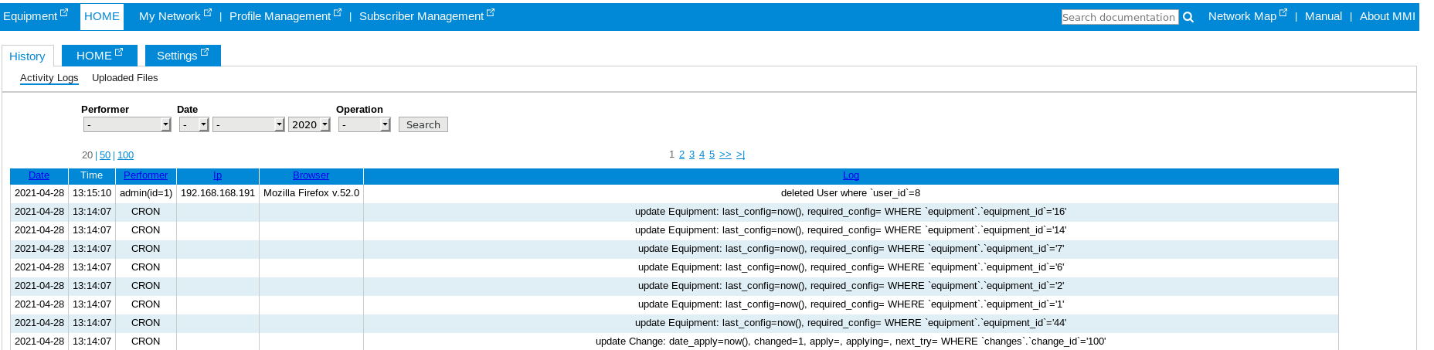This screenshot has width=1434, height=350.
Task: Sort table by Browser column header
Action: (311, 175)
